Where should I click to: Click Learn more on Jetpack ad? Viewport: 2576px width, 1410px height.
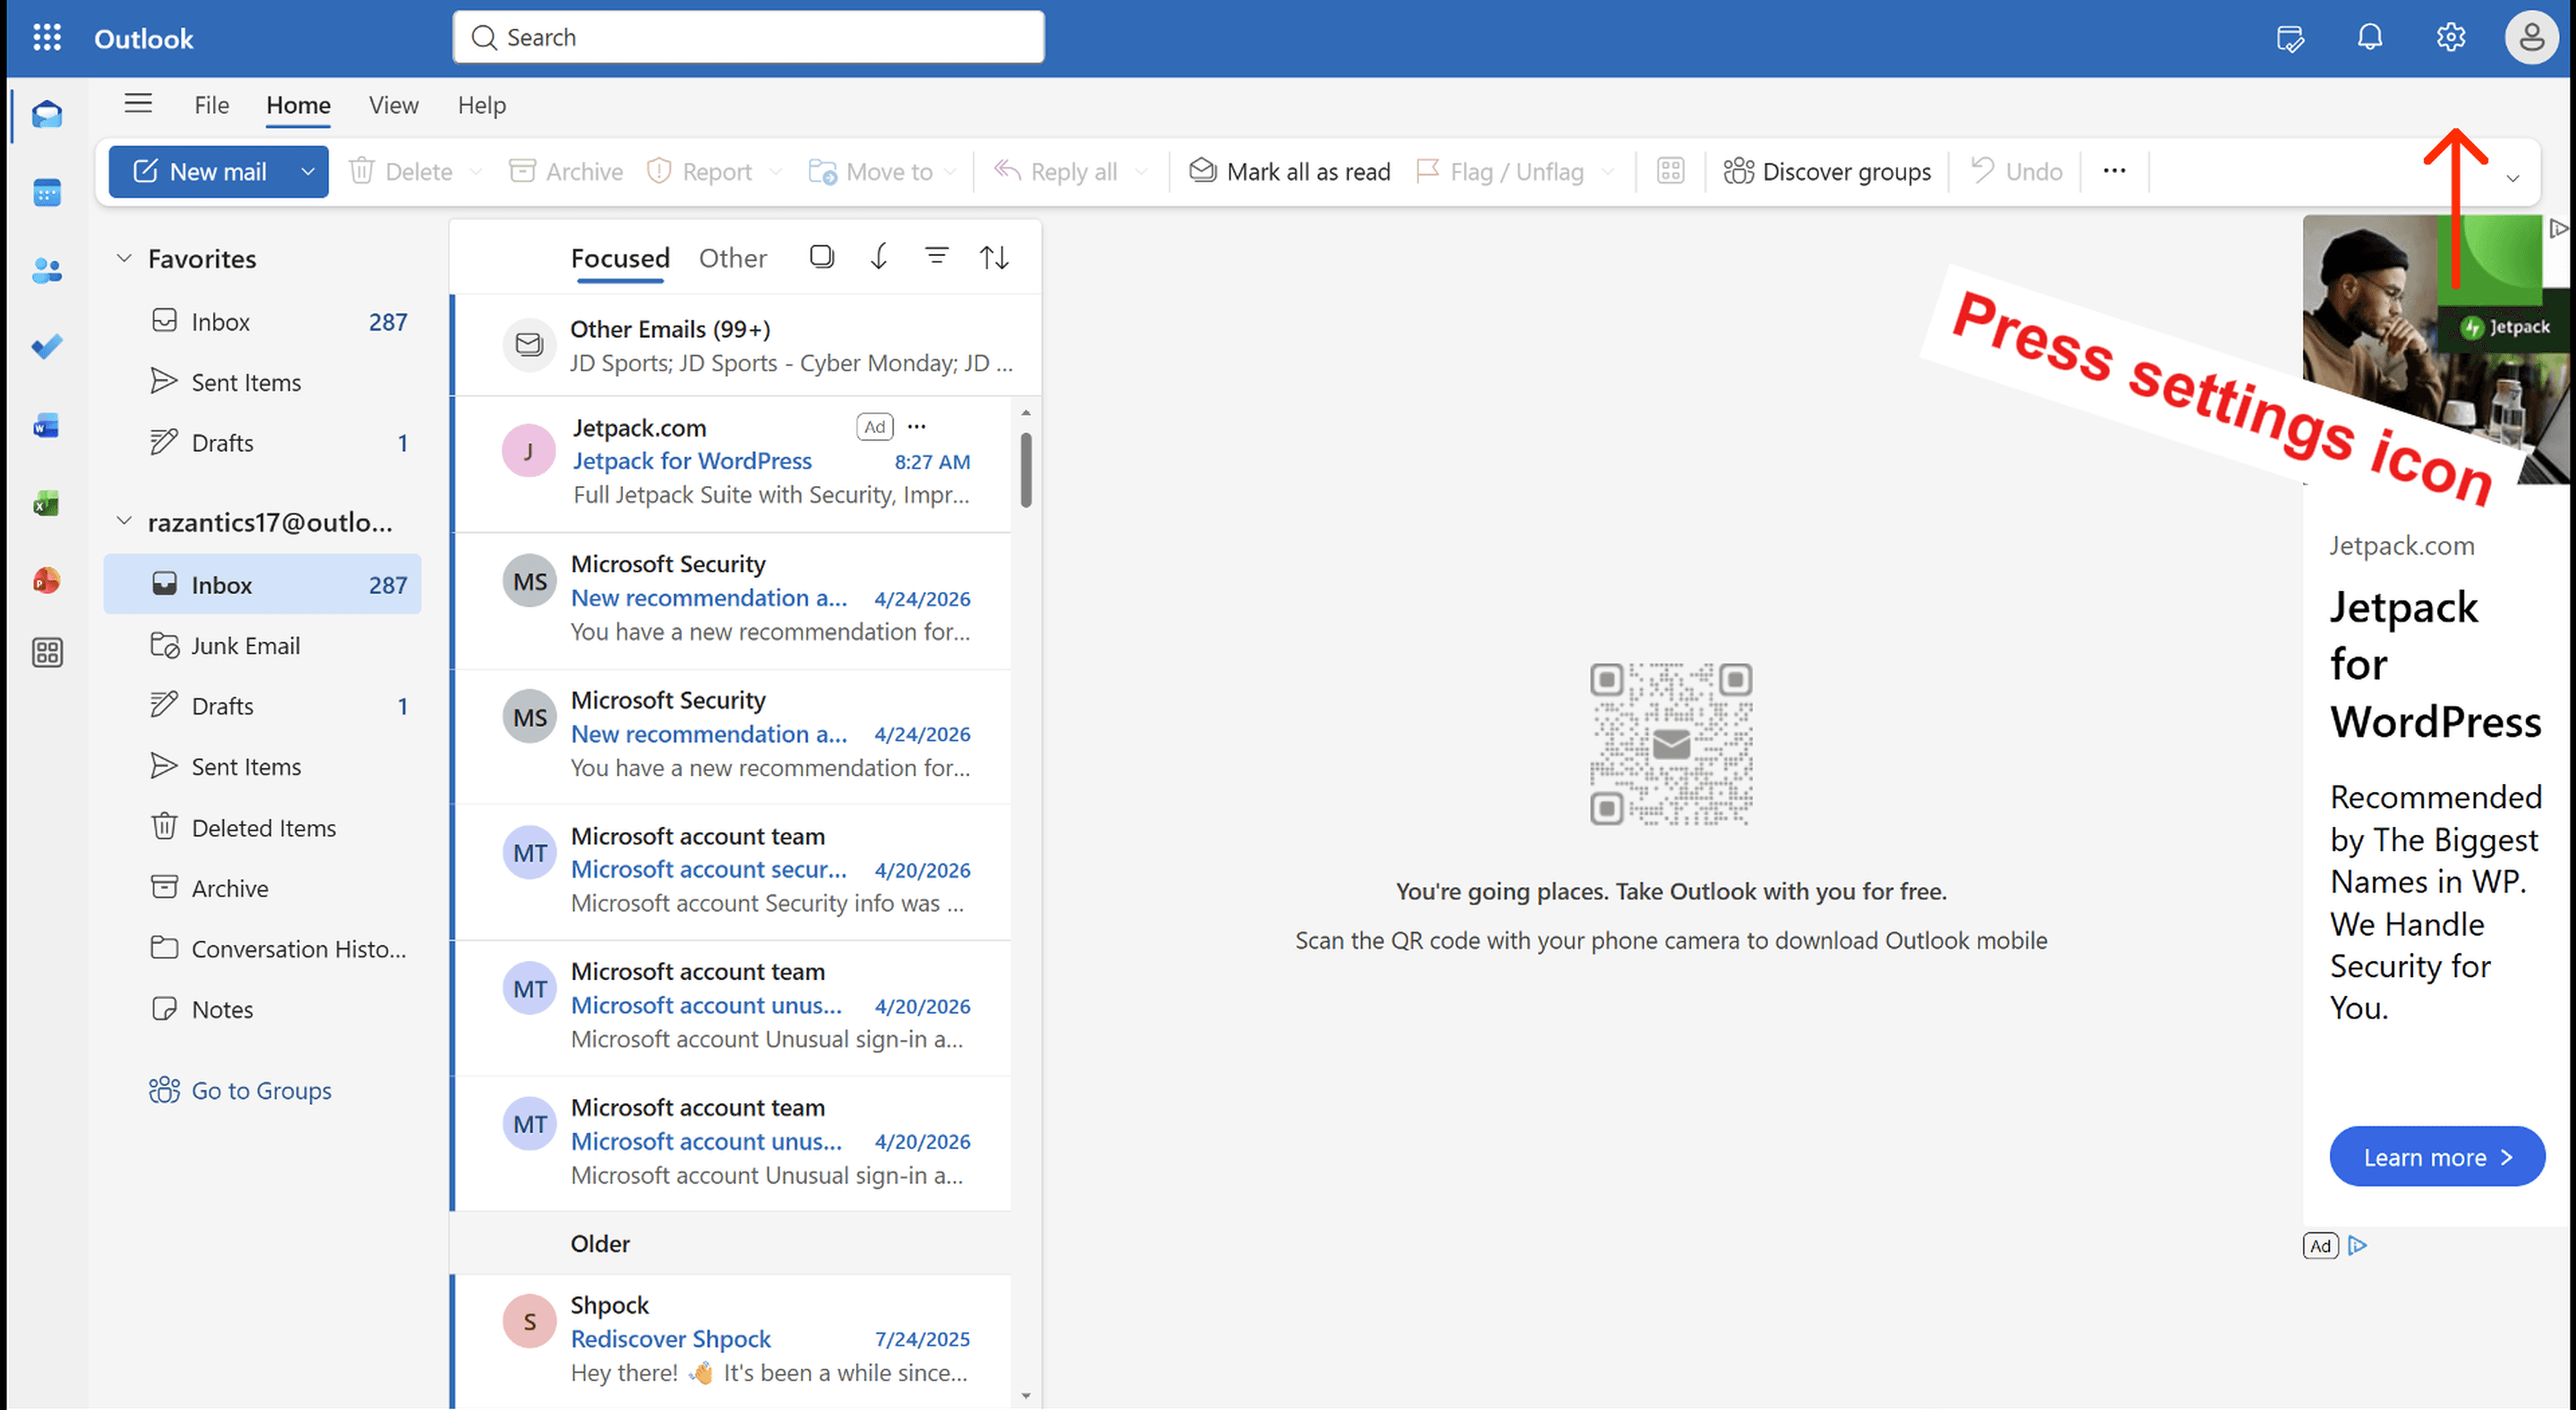(x=2436, y=1156)
